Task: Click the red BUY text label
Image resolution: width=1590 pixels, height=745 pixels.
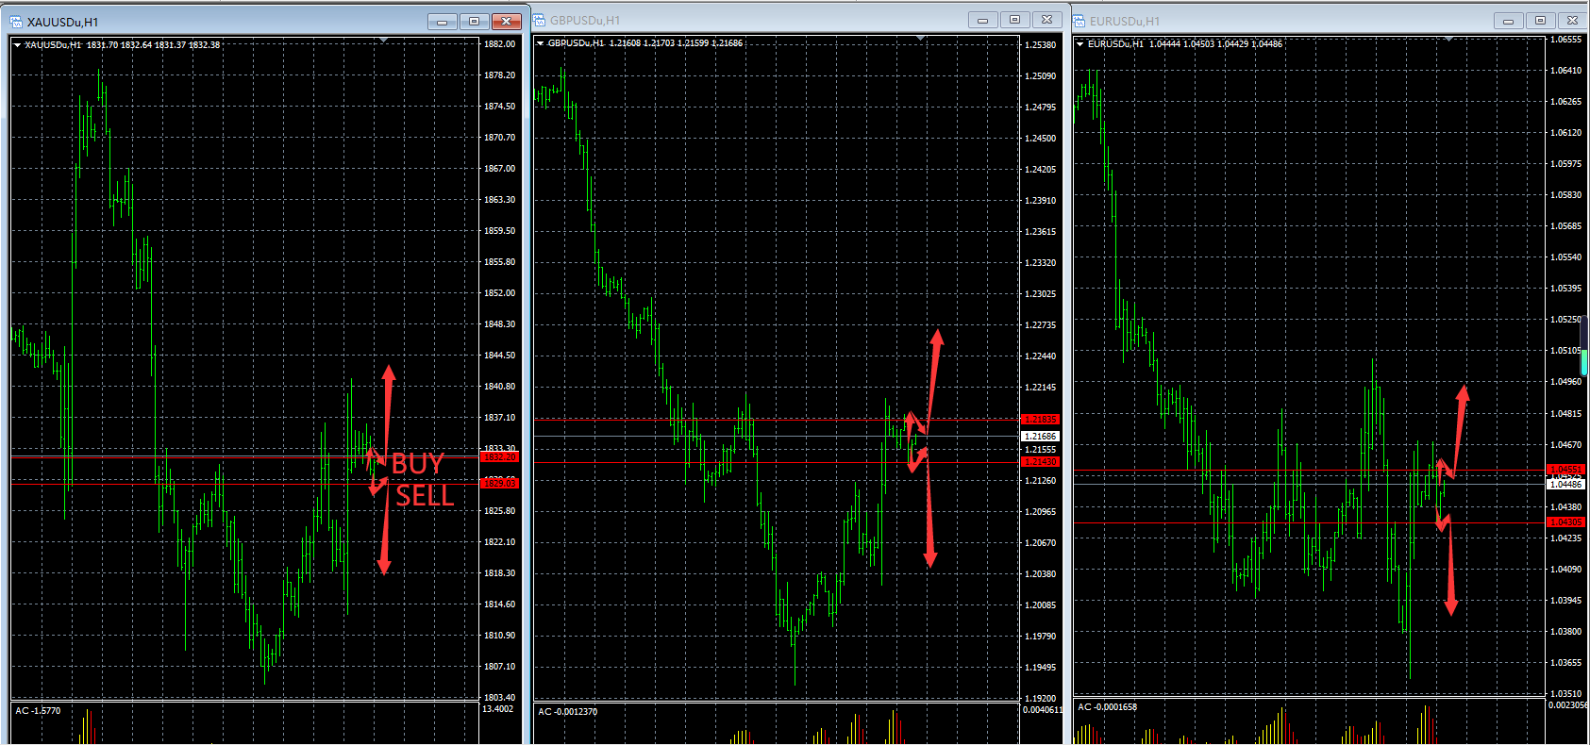Action: point(417,464)
